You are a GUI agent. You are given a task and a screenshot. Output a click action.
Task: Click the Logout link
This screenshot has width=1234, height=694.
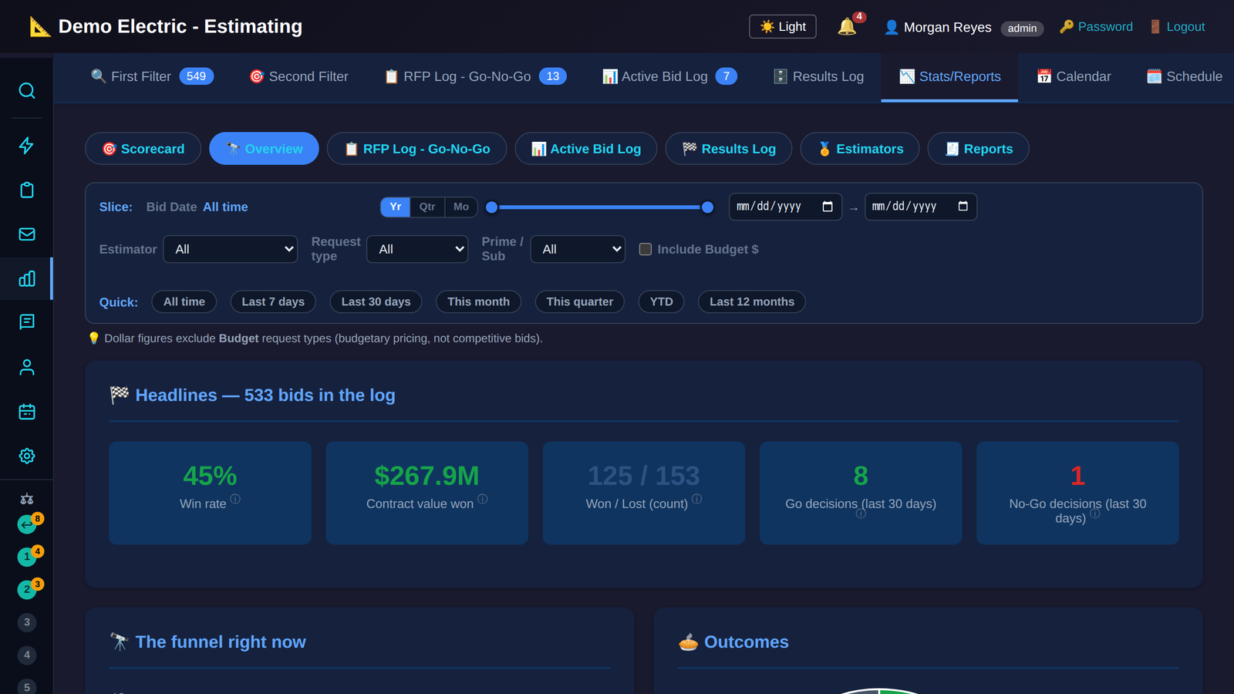coord(1177,26)
